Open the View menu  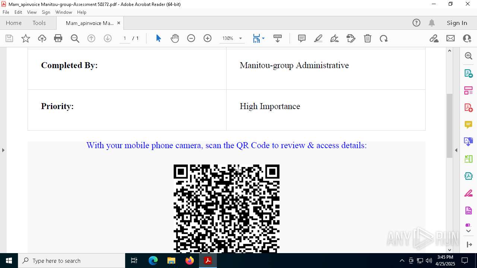pyautogui.click(x=32, y=12)
